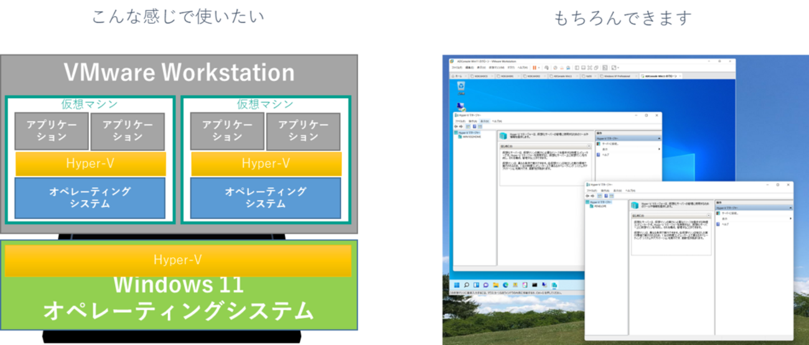Click the console view icon in VMware toolbar
809x345 pixels.
pyautogui.click(x=605, y=68)
